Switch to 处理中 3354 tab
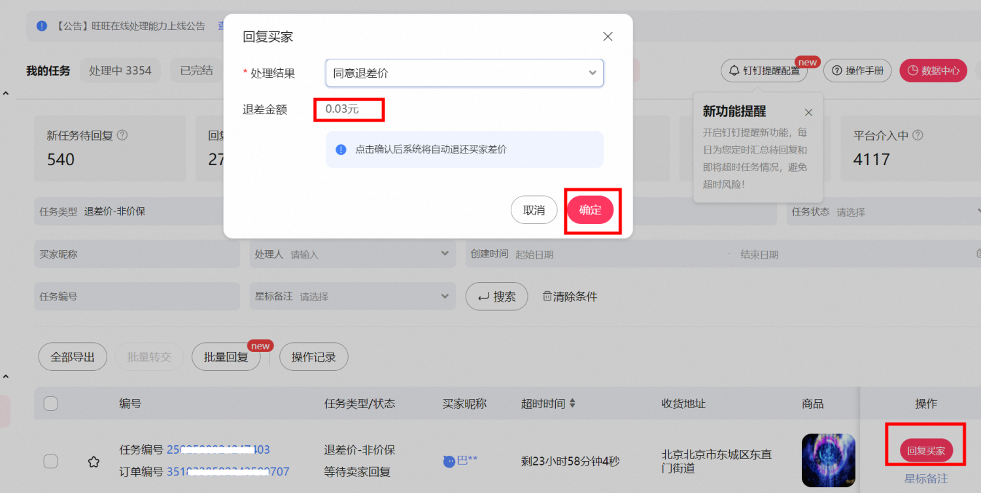981x493 pixels. pos(120,71)
